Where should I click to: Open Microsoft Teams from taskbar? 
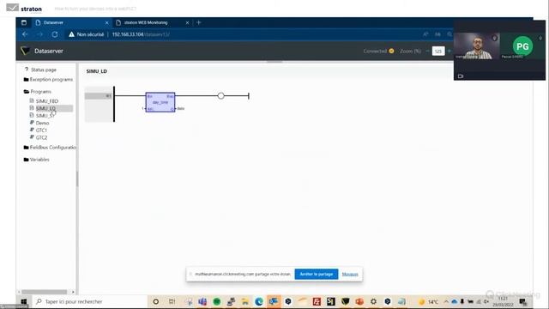point(202,301)
